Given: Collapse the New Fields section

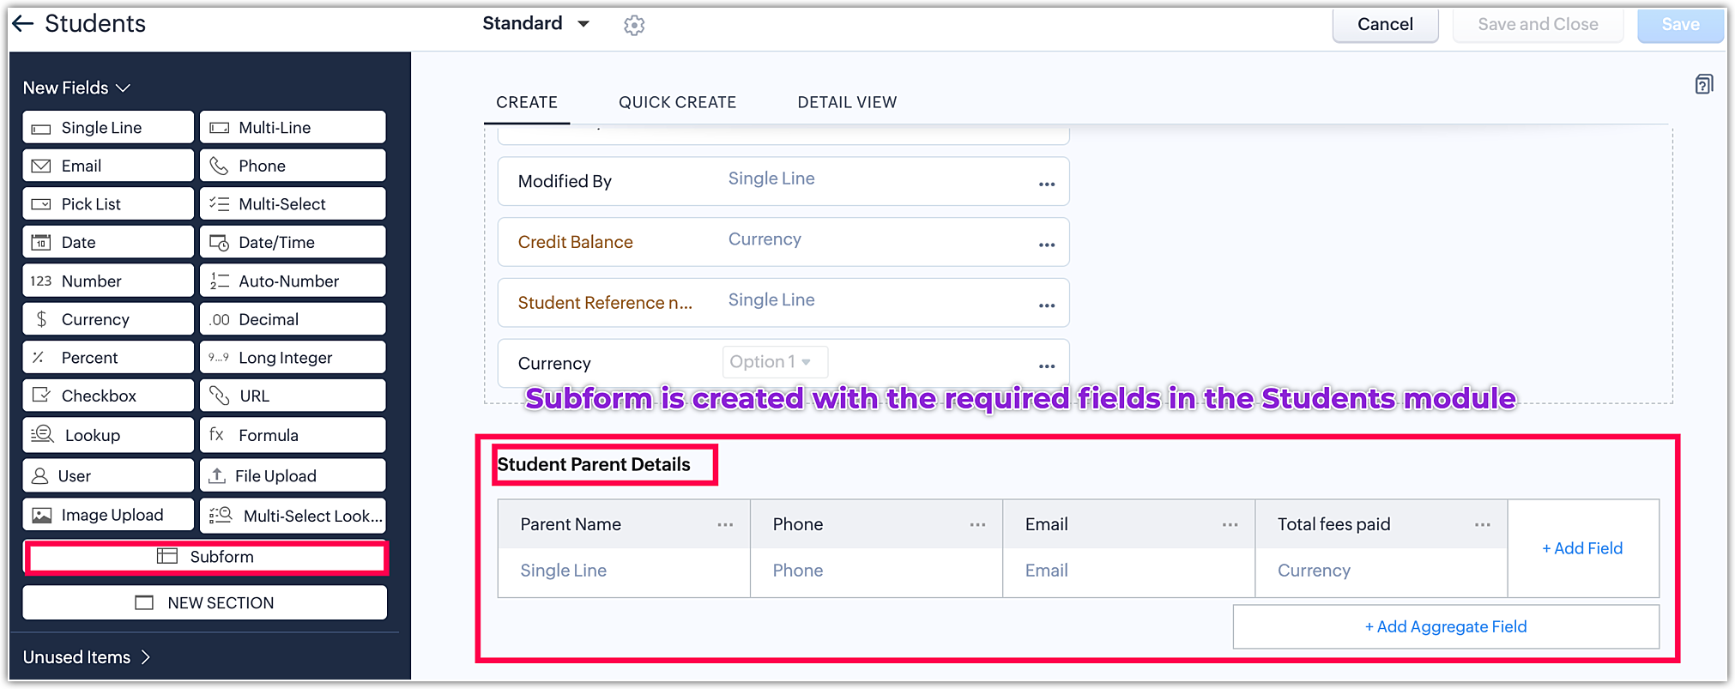Looking at the screenshot, I should pyautogui.click(x=123, y=88).
